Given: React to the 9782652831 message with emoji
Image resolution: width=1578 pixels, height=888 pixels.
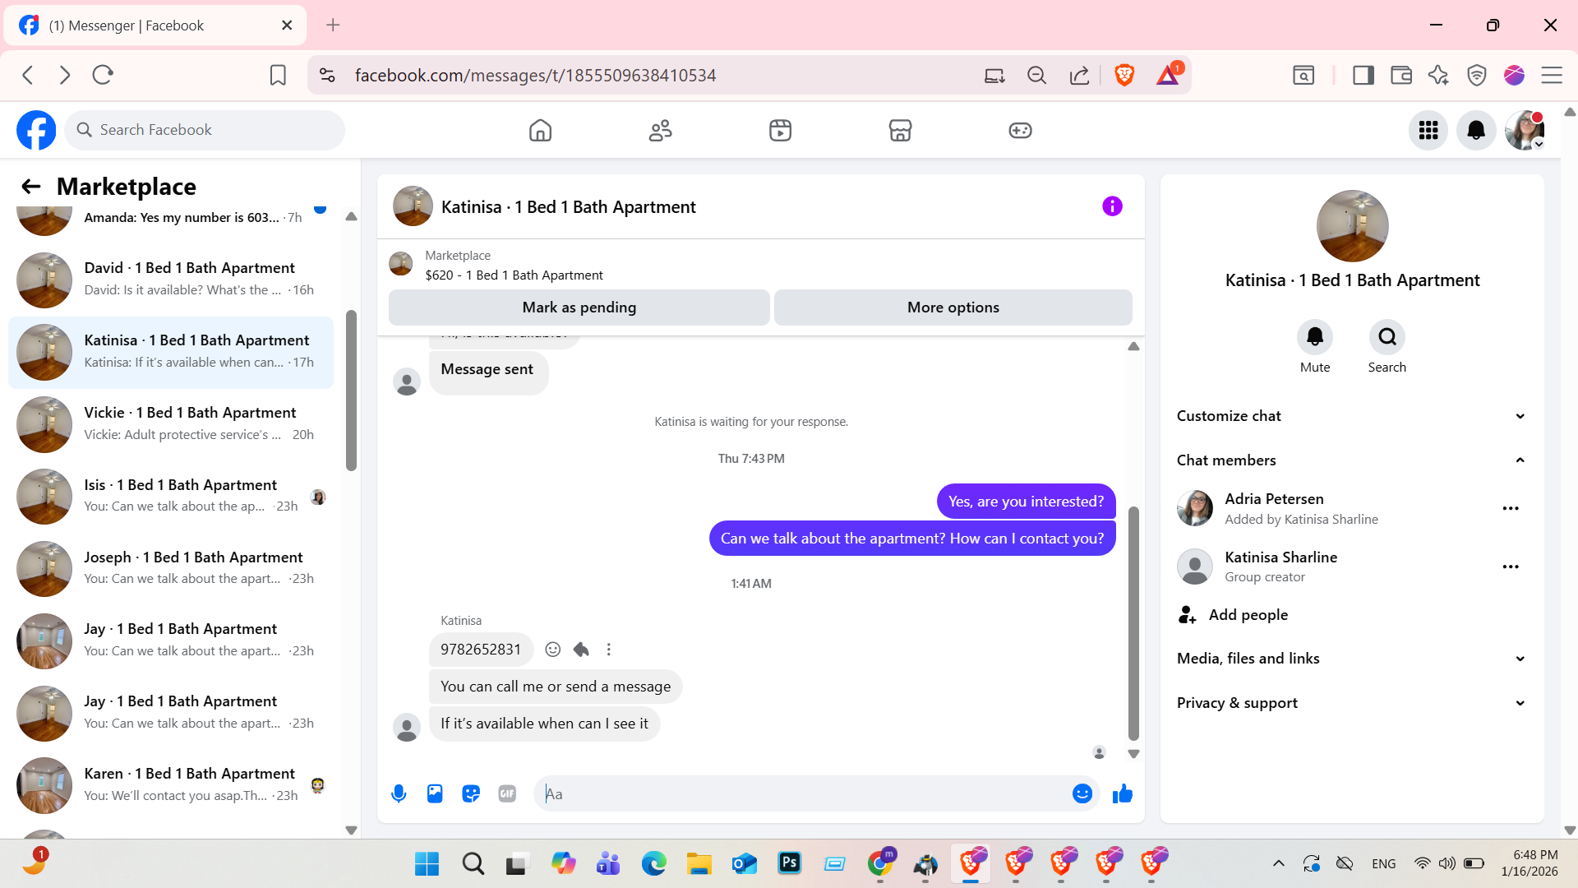Looking at the screenshot, I should tap(553, 650).
